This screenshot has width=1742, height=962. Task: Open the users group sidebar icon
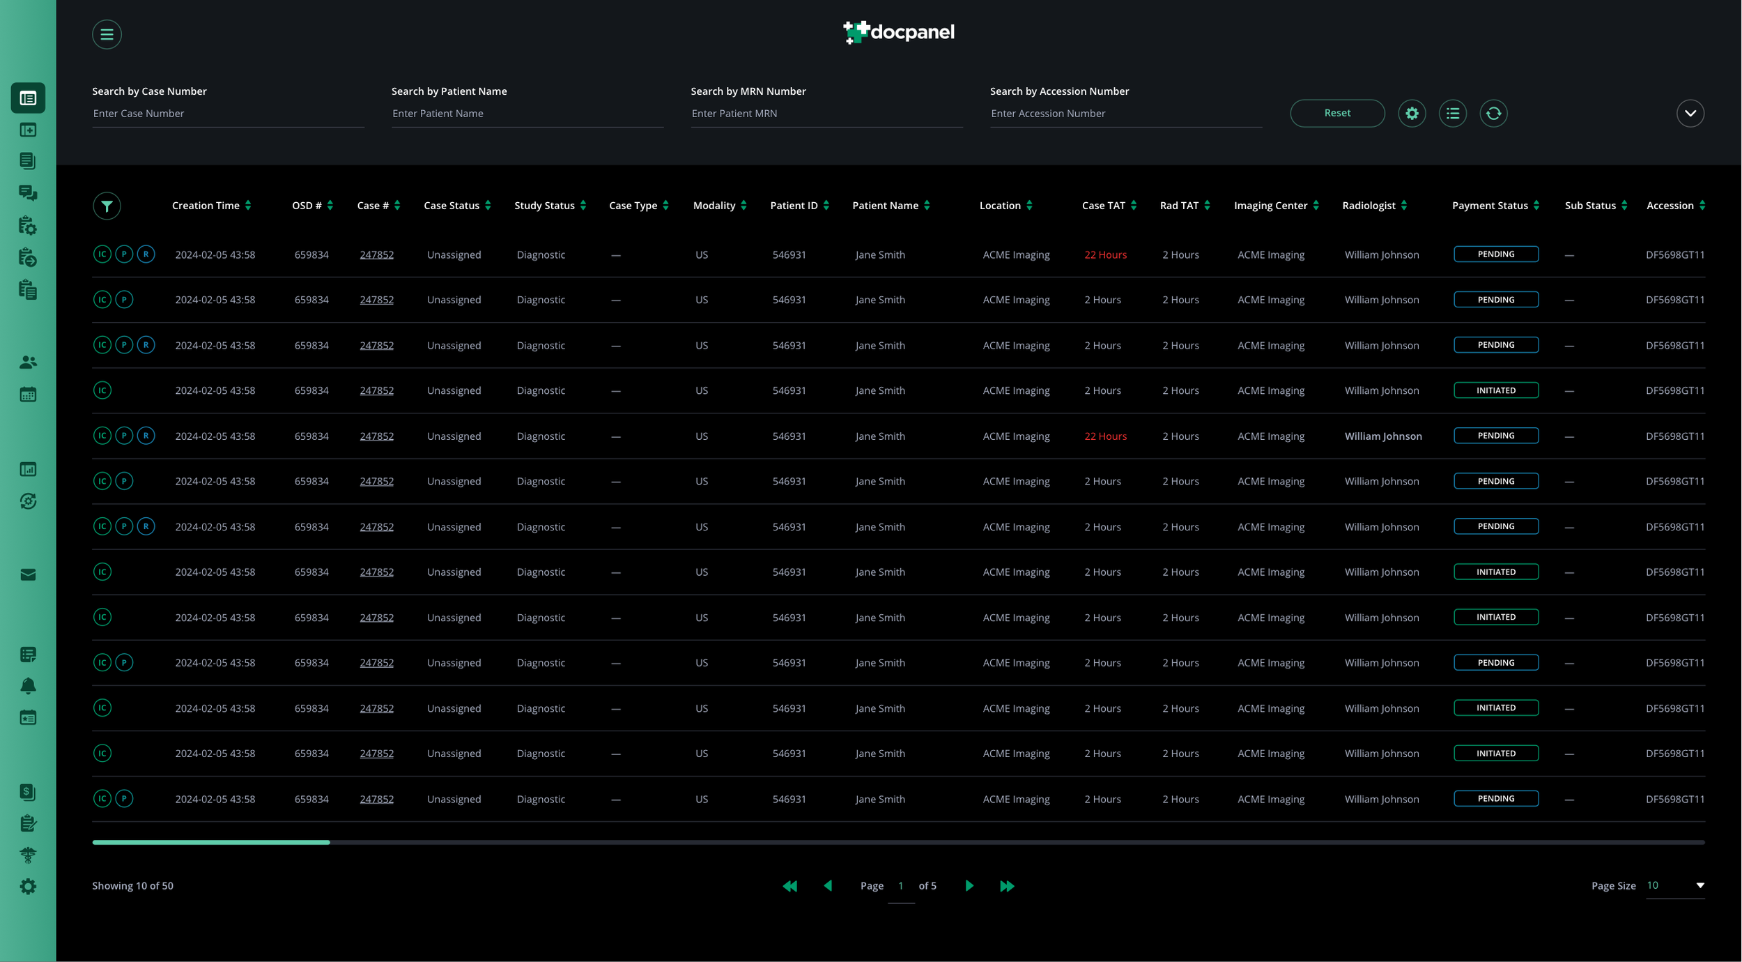click(x=28, y=362)
